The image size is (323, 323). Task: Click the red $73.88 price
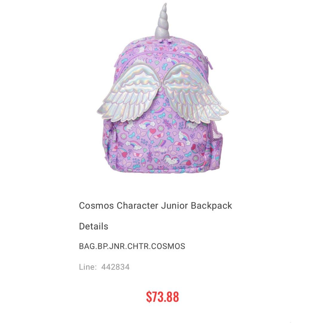pyautogui.click(x=162, y=297)
